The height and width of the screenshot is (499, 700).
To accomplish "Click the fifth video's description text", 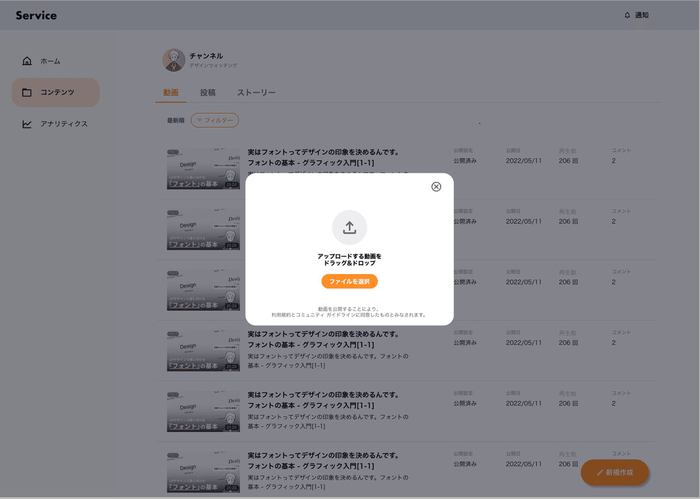I will point(328,421).
